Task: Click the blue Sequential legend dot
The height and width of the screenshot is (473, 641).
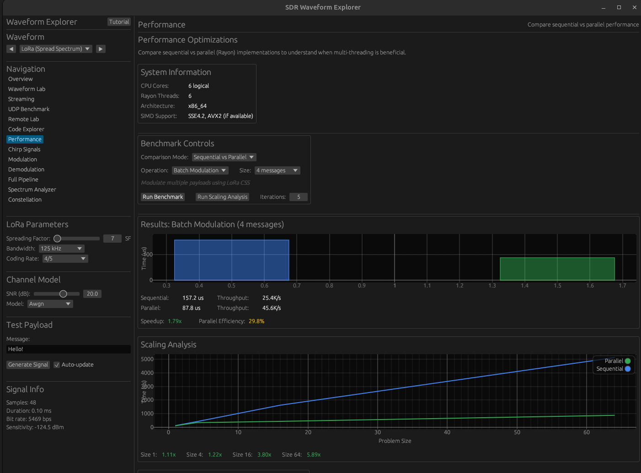Action: coord(628,369)
